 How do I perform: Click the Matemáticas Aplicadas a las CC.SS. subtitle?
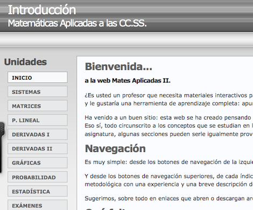(x=77, y=23)
